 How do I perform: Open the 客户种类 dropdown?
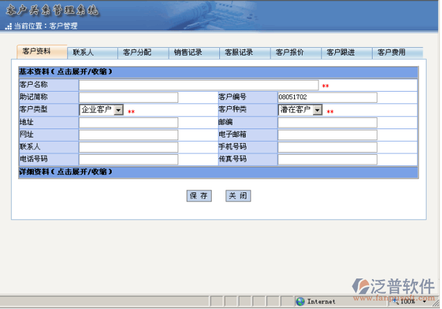pyautogui.click(x=318, y=110)
